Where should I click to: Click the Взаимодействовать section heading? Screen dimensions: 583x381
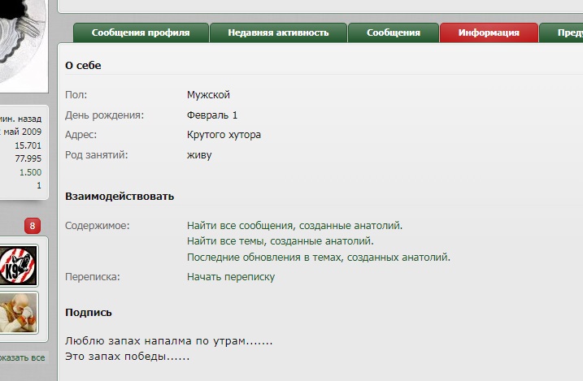(x=120, y=197)
